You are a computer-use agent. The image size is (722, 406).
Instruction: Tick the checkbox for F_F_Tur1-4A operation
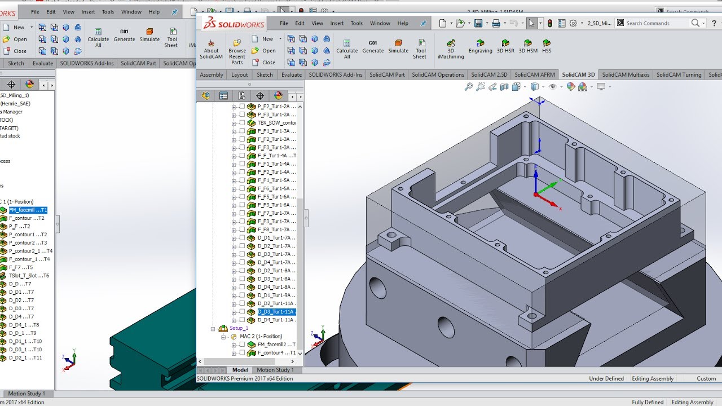coord(243,156)
